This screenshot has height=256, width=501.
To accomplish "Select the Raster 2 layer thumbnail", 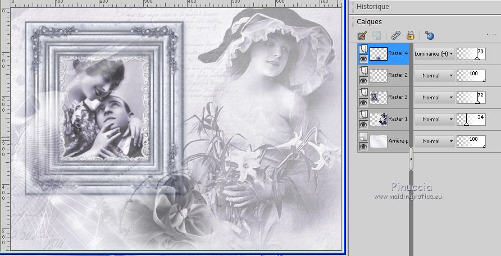I will pyautogui.click(x=379, y=76).
